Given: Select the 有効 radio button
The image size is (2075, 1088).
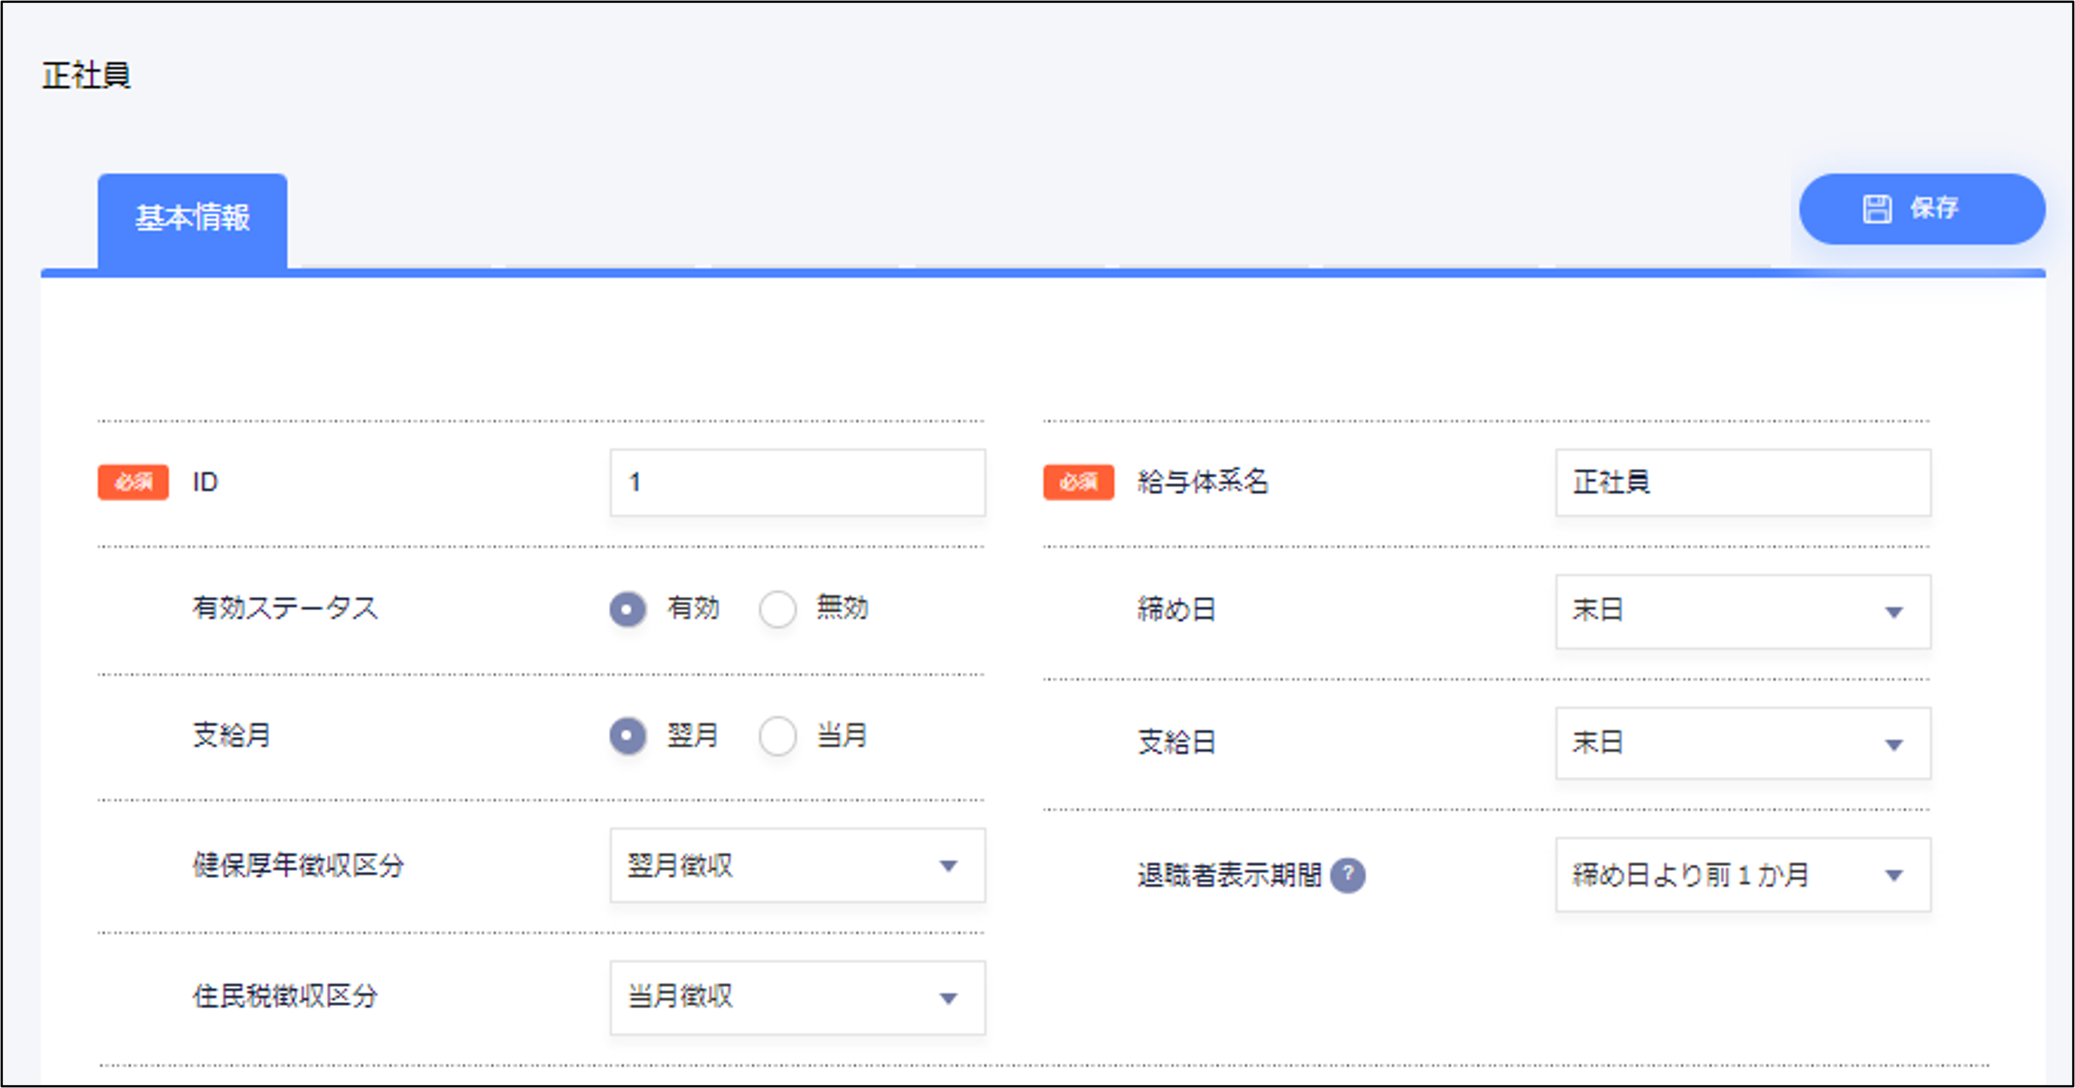Looking at the screenshot, I should point(628,610).
